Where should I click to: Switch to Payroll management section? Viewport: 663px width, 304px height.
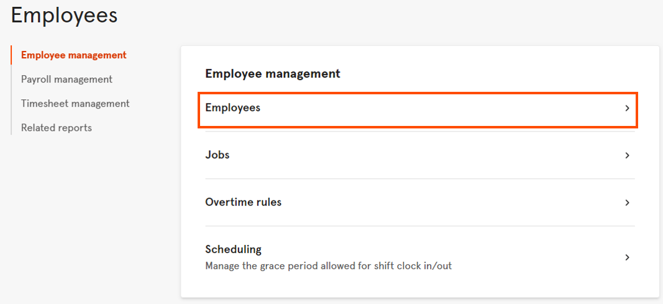(x=66, y=79)
